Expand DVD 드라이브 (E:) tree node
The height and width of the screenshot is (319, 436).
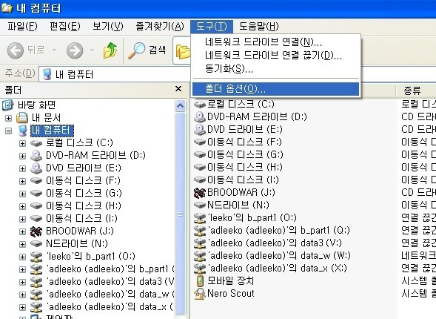[22, 168]
